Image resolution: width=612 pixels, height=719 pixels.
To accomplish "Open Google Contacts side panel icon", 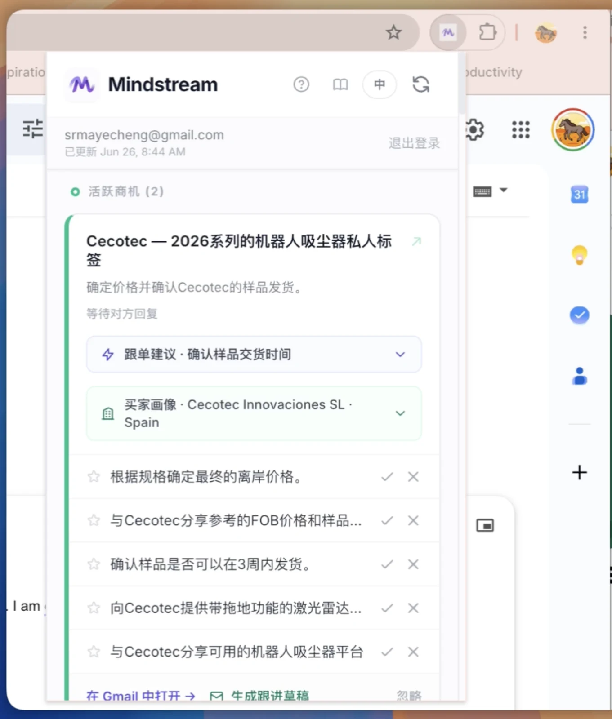I will 580,376.
